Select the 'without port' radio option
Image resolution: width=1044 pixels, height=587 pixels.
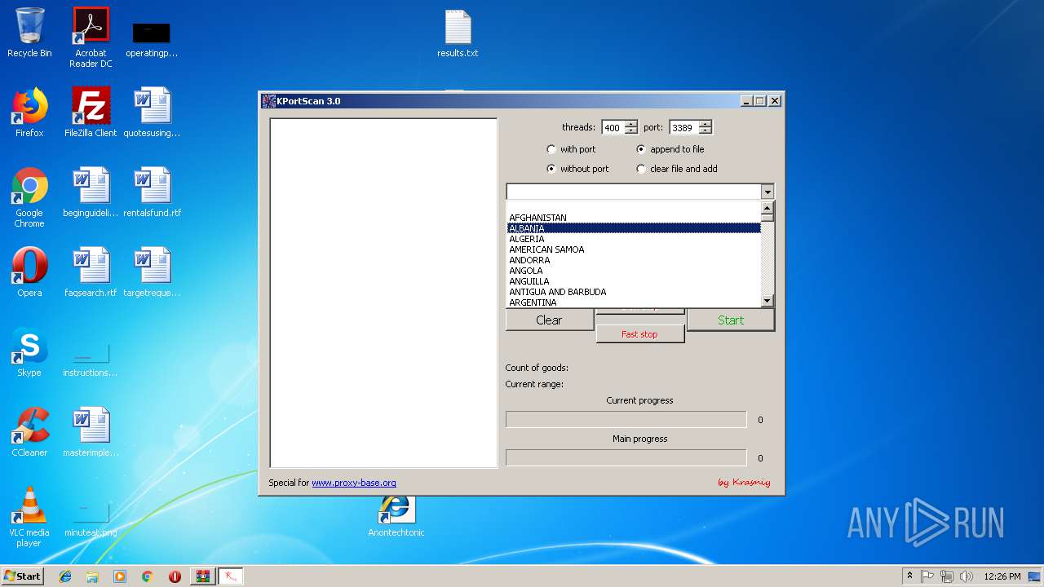pyautogui.click(x=577, y=169)
